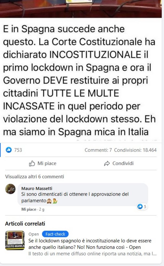Open the Open article headline about lockdown spagnolo
Screen dimensions: 164x266
pyautogui.click(x=90, y=244)
